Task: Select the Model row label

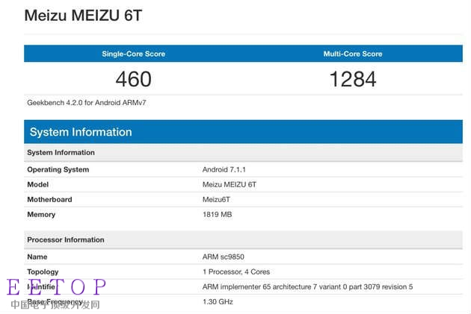Action: tap(38, 184)
